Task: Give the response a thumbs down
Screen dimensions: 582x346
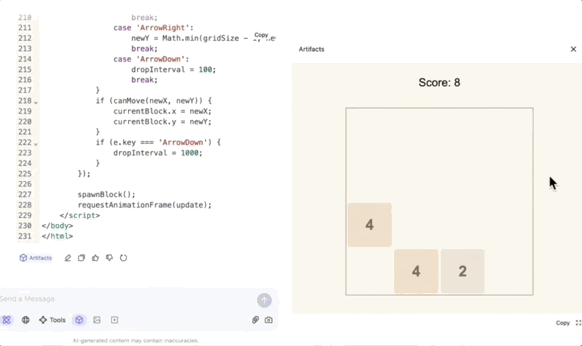Action: click(x=109, y=258)
